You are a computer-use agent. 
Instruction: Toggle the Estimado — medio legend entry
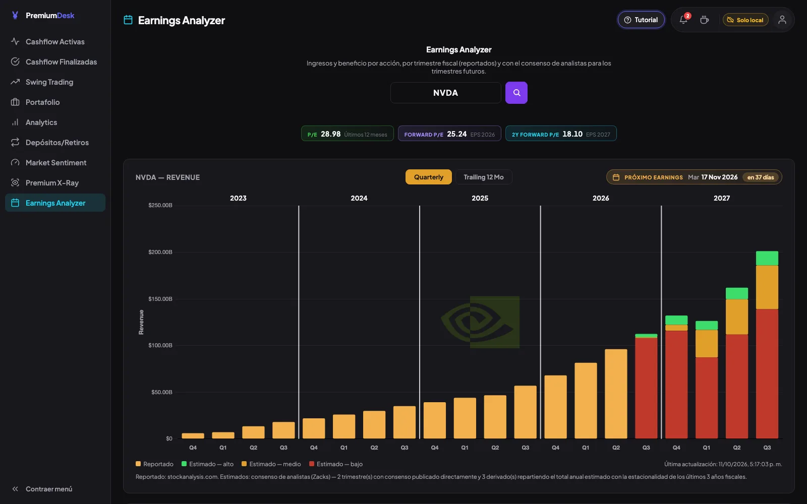[271, 464]
